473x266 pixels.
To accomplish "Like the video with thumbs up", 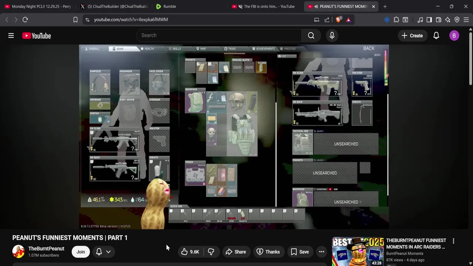I will [x=190, y=252].
